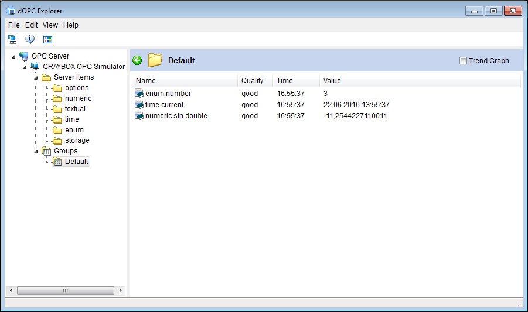Click the value -11,2544227110011

tap(355, 116)
